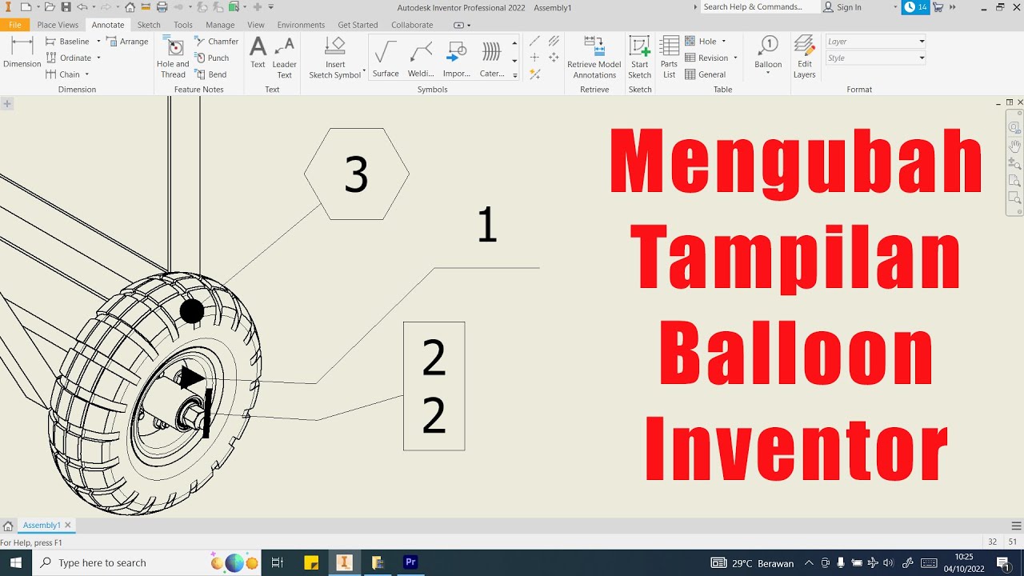Click the Import symbol tool
Viewport: 1024px width, 576px height.
456,59
